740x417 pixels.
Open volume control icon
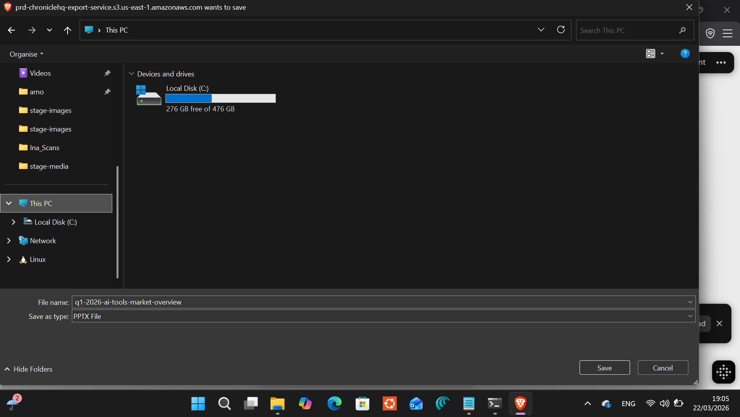665,403
